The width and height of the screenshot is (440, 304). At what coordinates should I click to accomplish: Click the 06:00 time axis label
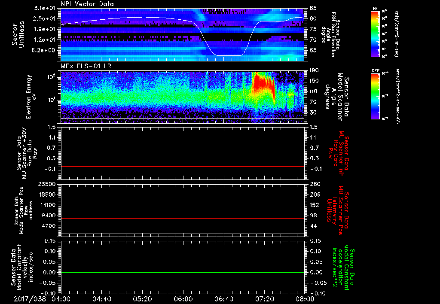coord(183,298)
